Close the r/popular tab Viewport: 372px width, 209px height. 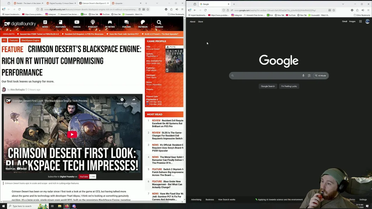point(141,3)
